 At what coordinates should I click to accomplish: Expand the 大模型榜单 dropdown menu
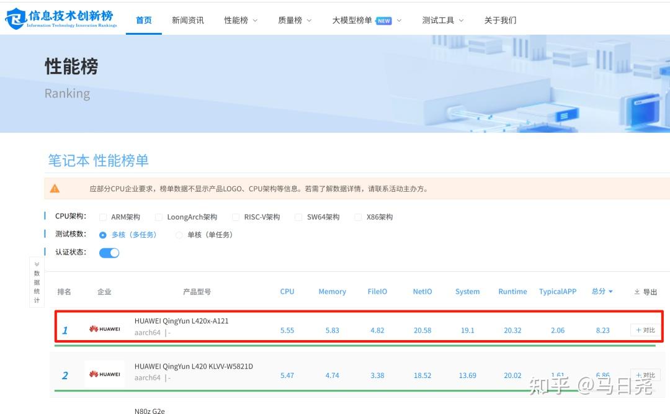367,20
